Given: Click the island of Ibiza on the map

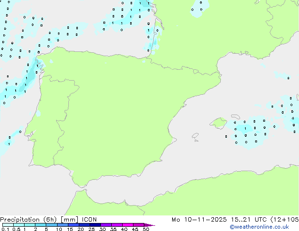Looking at the screenshot, I should pyautogui.click(x=195, y=136).
